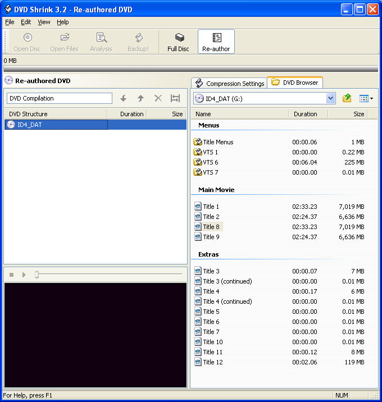382x402 pixels.
Task: Click the 0 MB size indicator bar
Action: [x=190, y=68]
